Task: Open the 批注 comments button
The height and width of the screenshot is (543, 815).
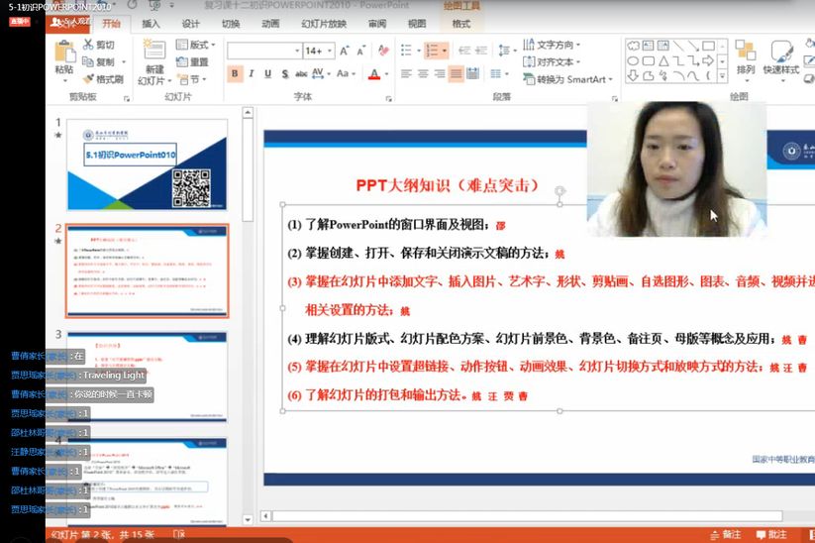Action: coord(771,535)
